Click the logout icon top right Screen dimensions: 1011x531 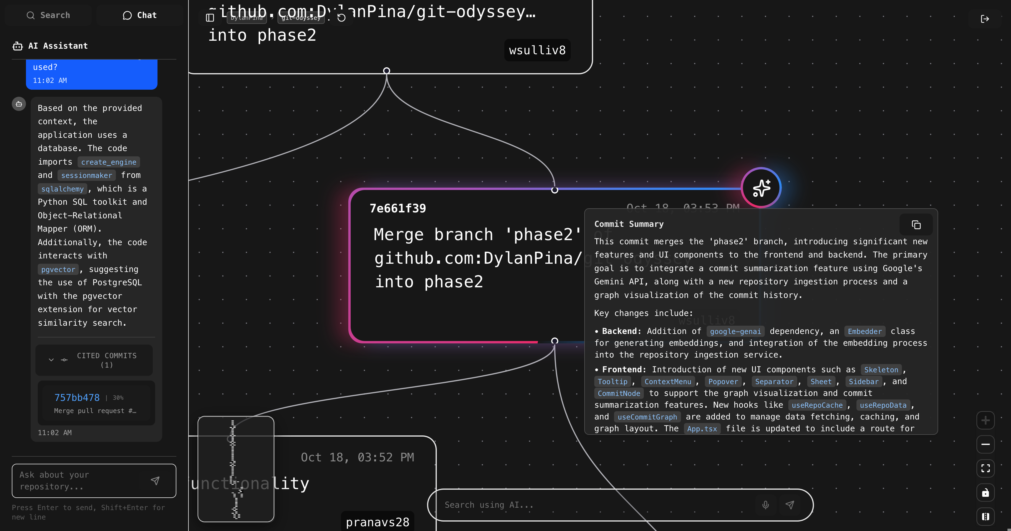[x=985, y=19]
